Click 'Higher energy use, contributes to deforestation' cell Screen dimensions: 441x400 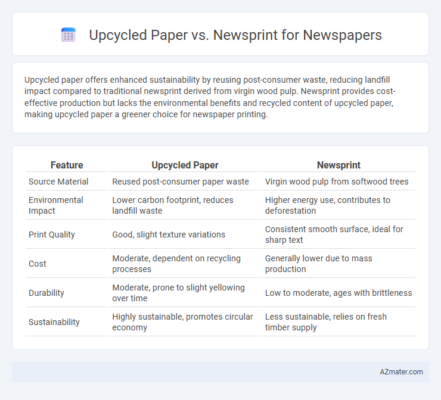(x=328, y=205)
